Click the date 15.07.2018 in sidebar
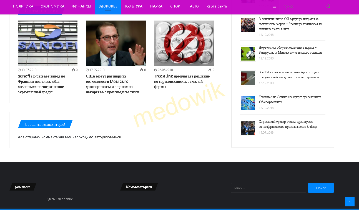This screenshot has width=359, height=210. [266, 132]
